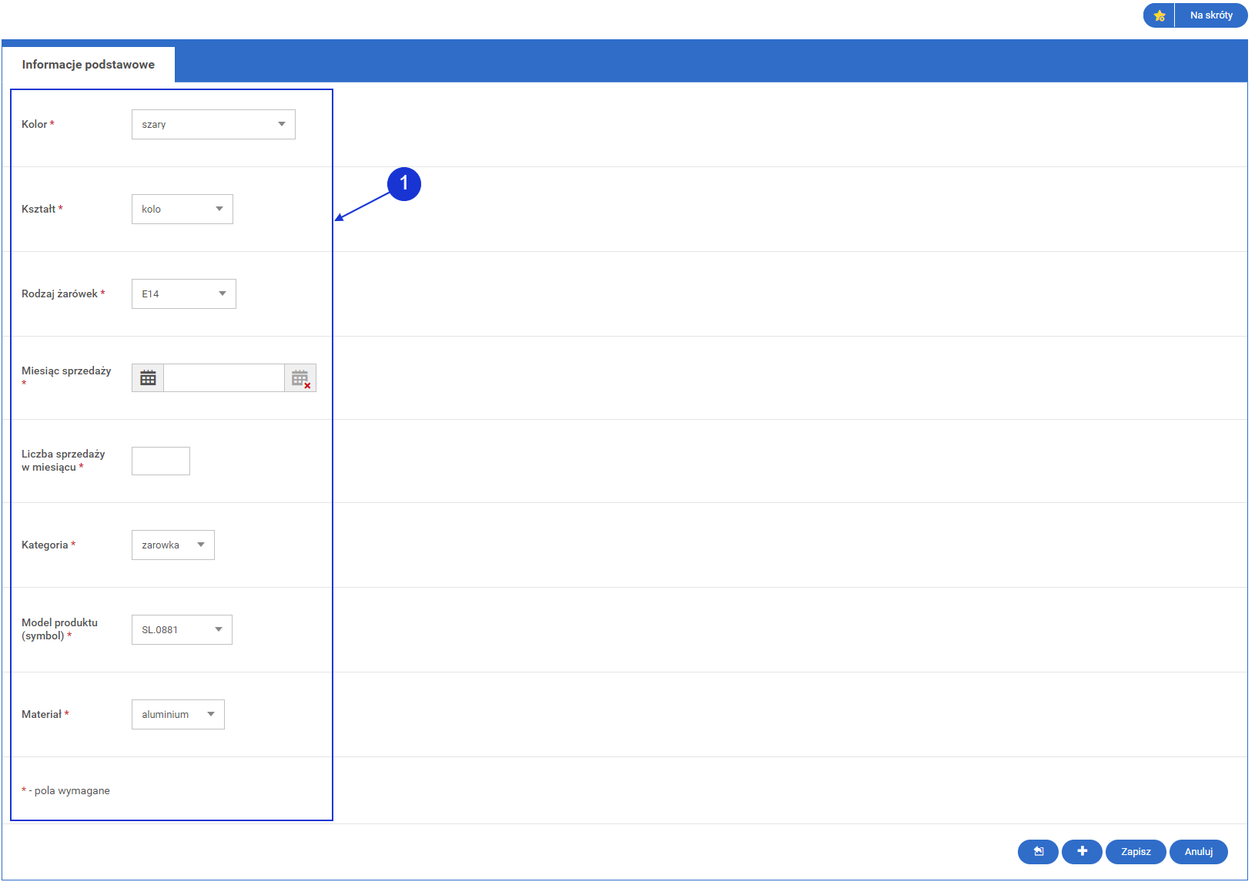Image resolution: width=1255 pixels, height=882 pixels.
Task: Focus the Miesiąc sprzedaży date text field
Action: [x=224, y=378]
